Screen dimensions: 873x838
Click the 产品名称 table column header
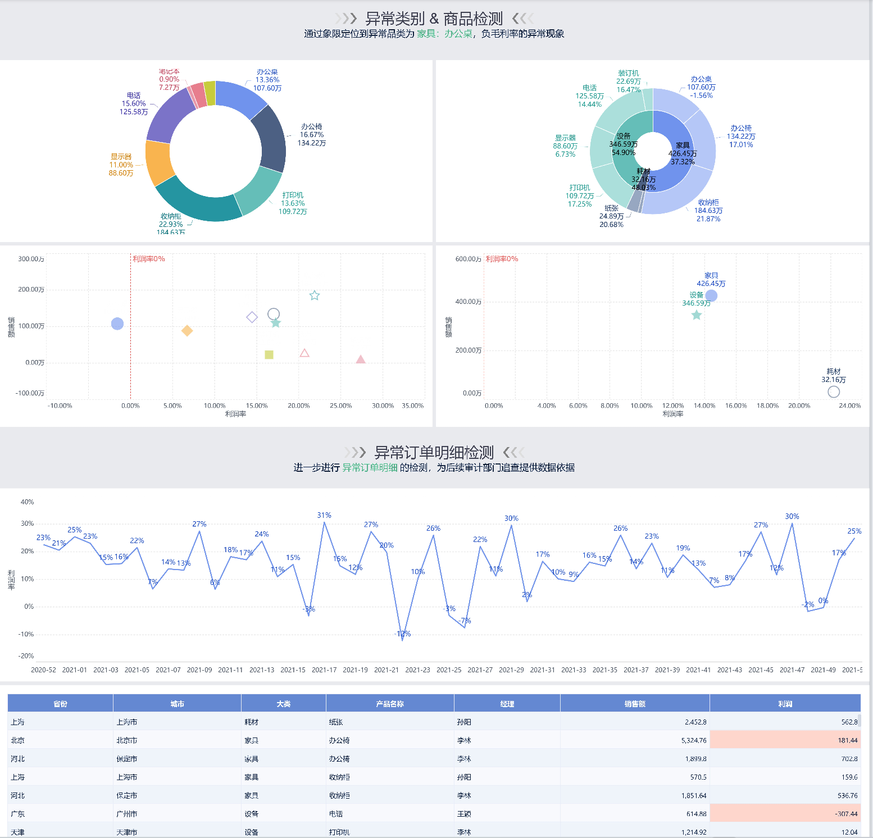click(x=390, y=704)
